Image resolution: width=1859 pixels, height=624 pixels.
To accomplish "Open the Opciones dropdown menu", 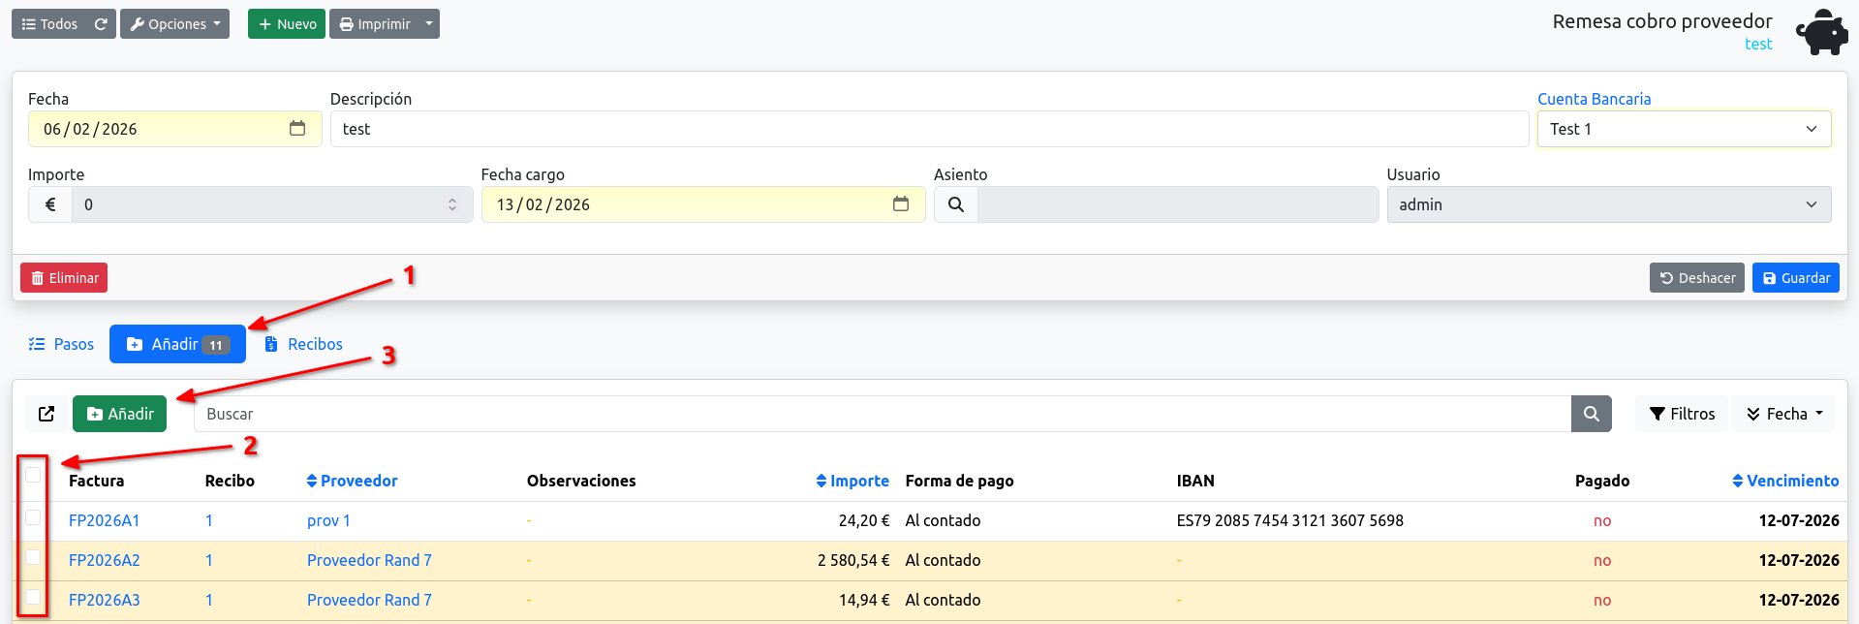I will tap(174, 24).
